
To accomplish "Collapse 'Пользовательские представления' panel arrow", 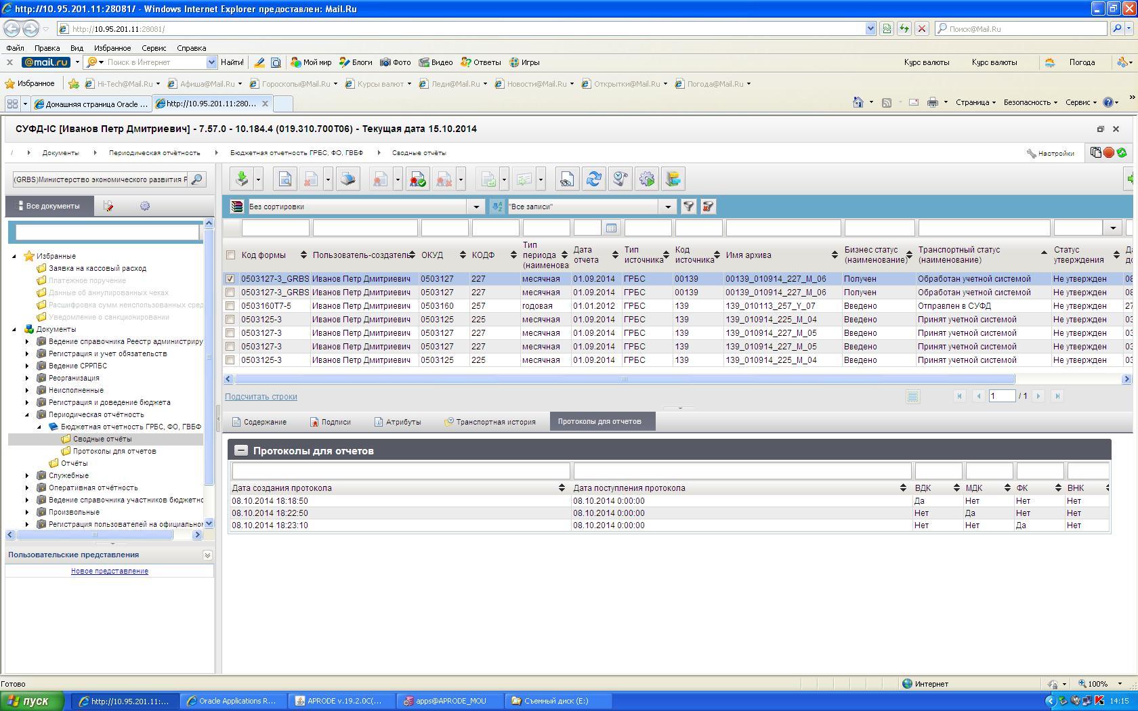I will (207, 555).
